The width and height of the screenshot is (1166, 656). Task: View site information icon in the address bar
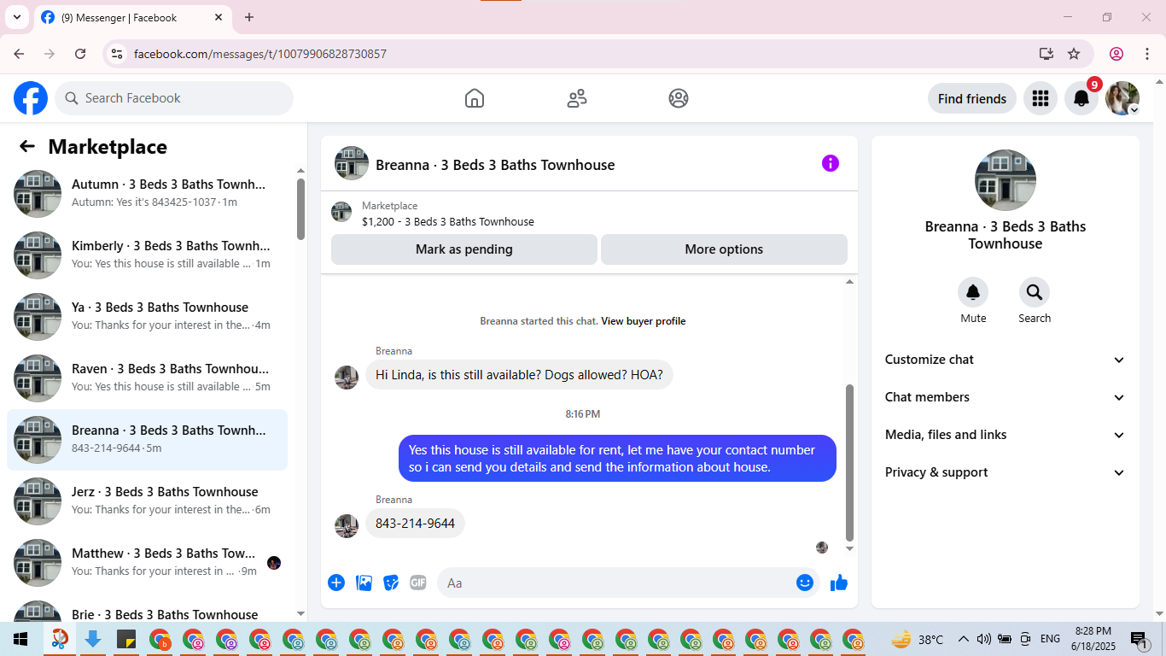[118, 54]
